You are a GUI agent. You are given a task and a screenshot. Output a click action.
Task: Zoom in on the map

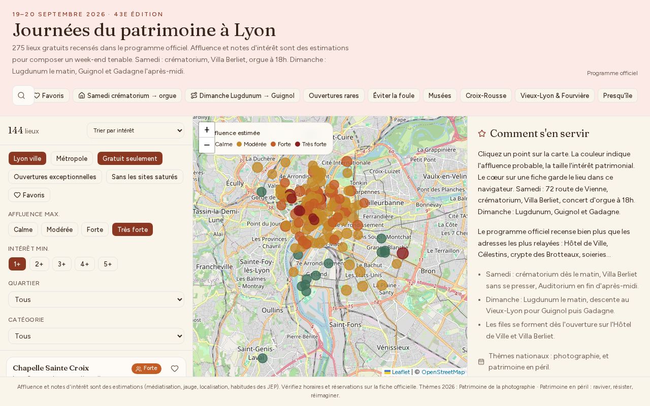(x=207, y=130)
